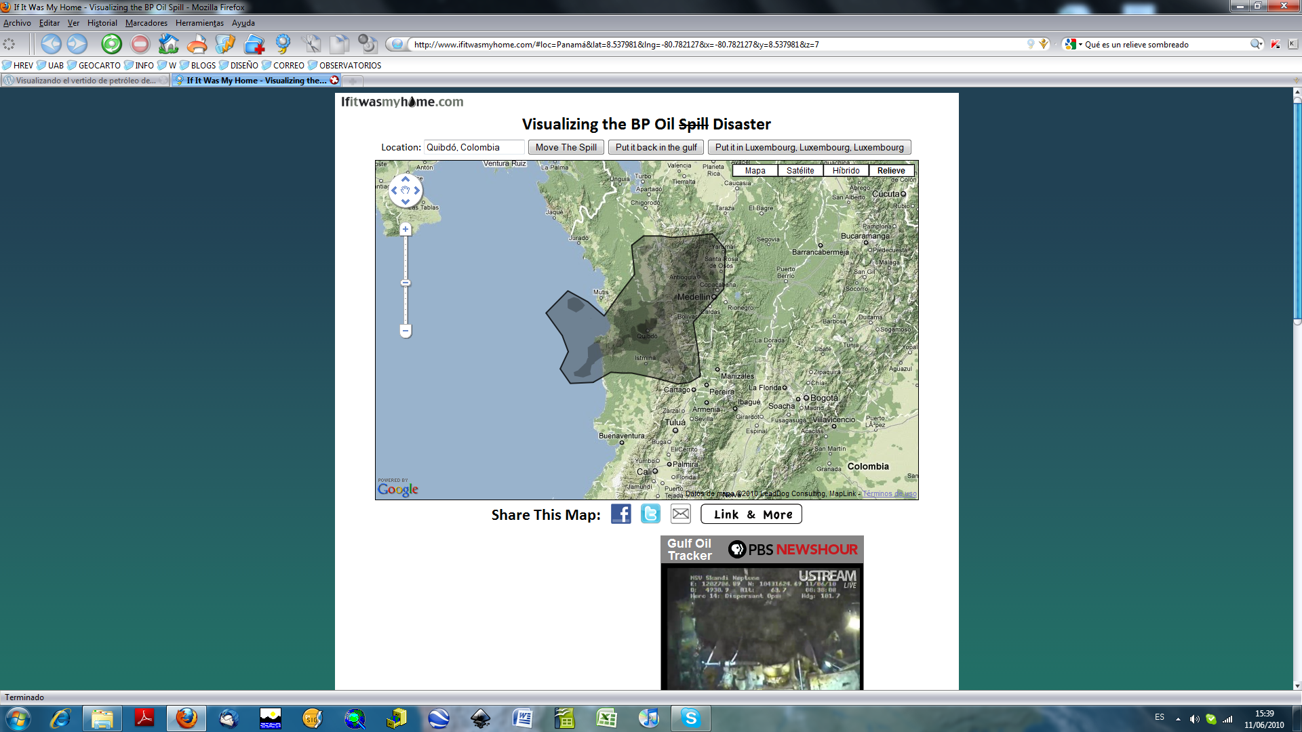This screenshot has height=732, width=1302.
Task: Open Skype from the taskbar
Action: click(690, 718)
